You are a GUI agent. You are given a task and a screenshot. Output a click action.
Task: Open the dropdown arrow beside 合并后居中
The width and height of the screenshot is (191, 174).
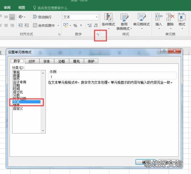coord(58,25)
